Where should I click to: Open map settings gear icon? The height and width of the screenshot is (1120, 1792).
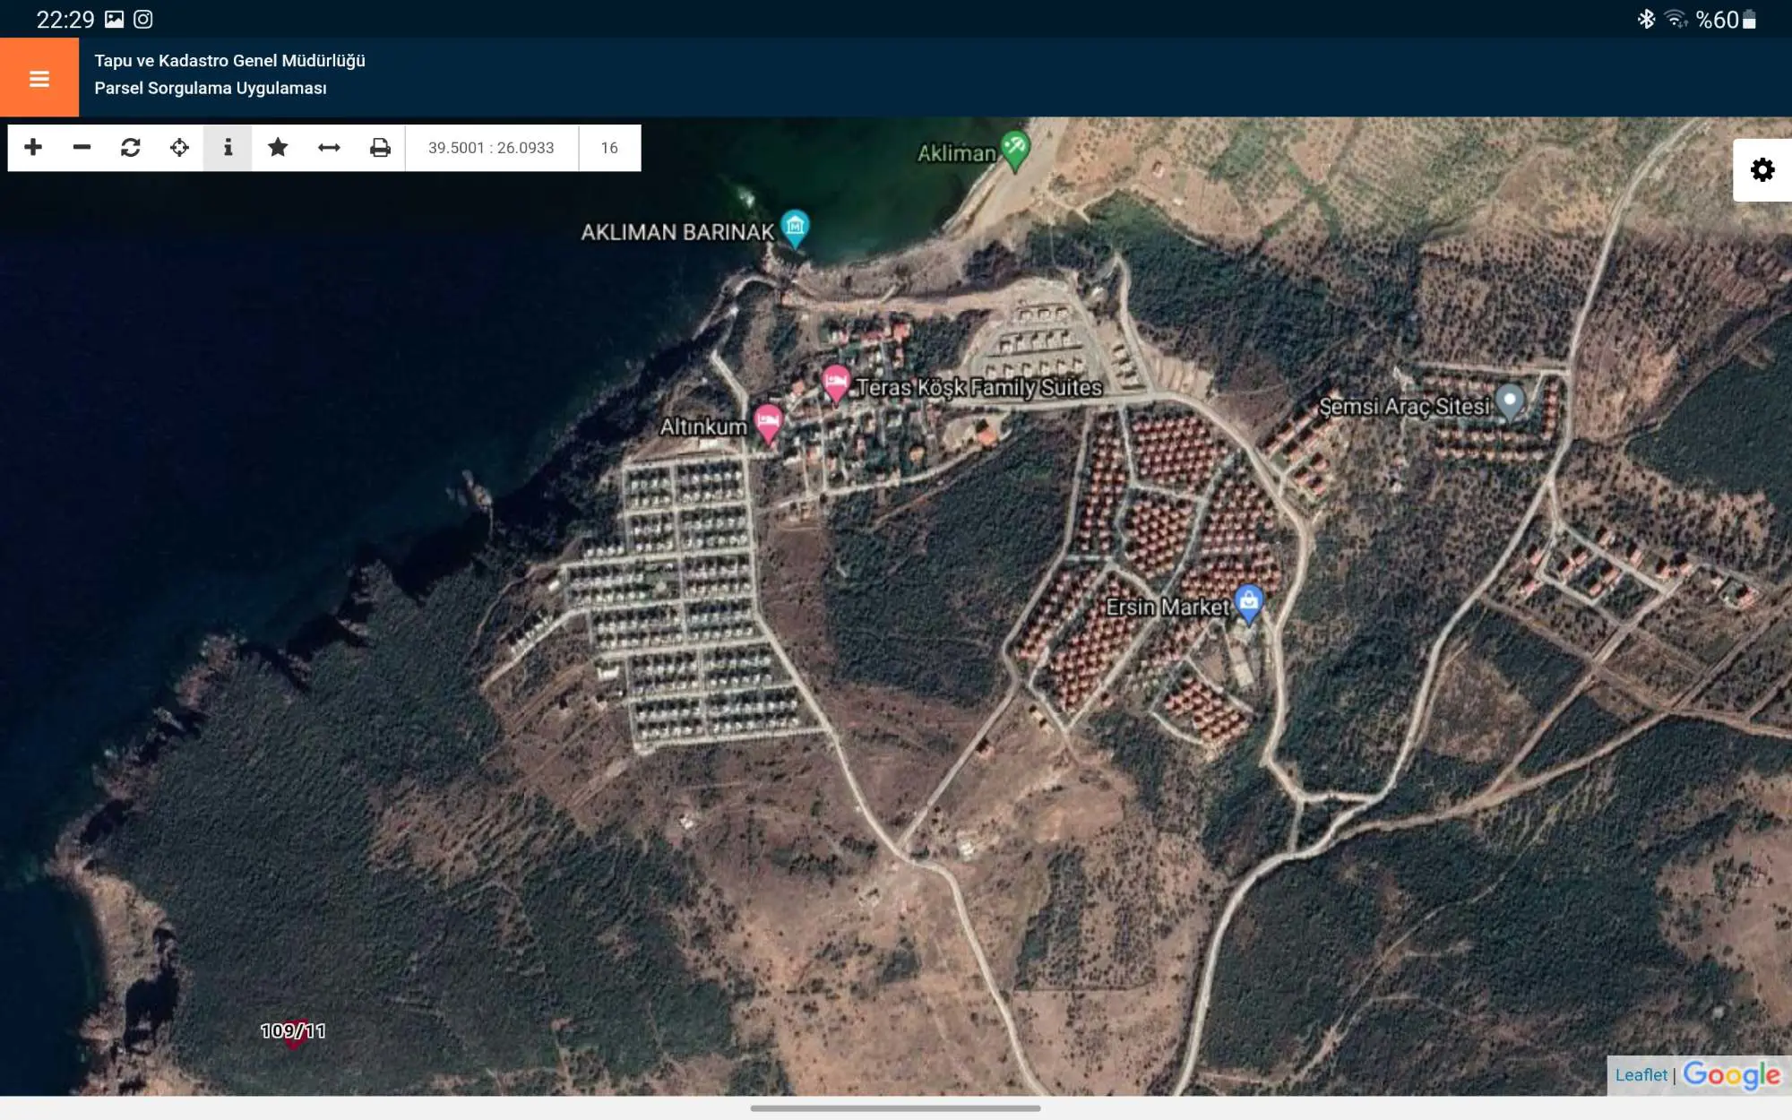coord(1762,169)
